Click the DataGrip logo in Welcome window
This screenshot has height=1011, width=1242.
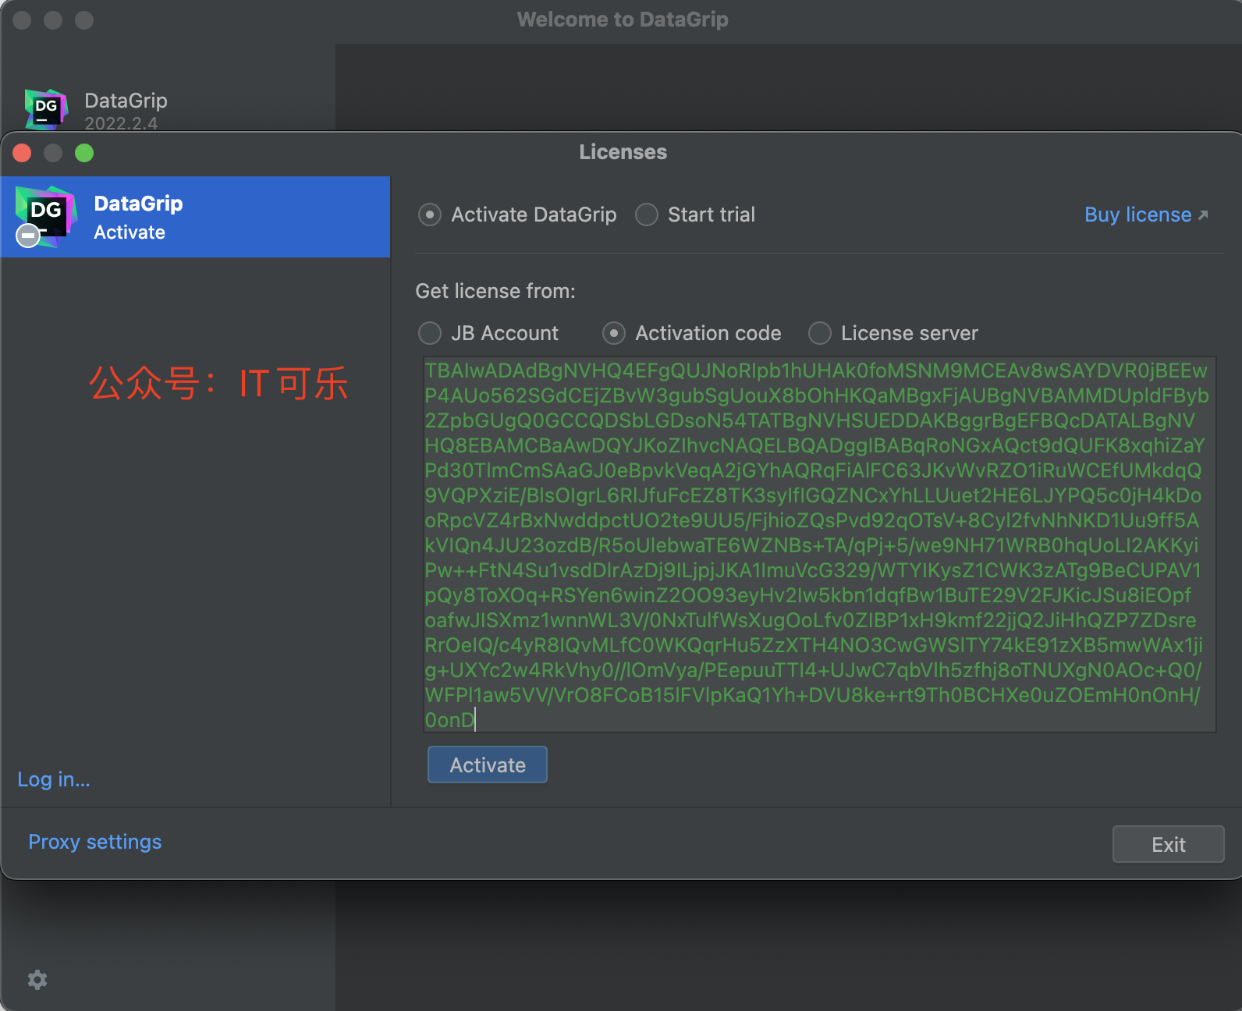(46, 109)
